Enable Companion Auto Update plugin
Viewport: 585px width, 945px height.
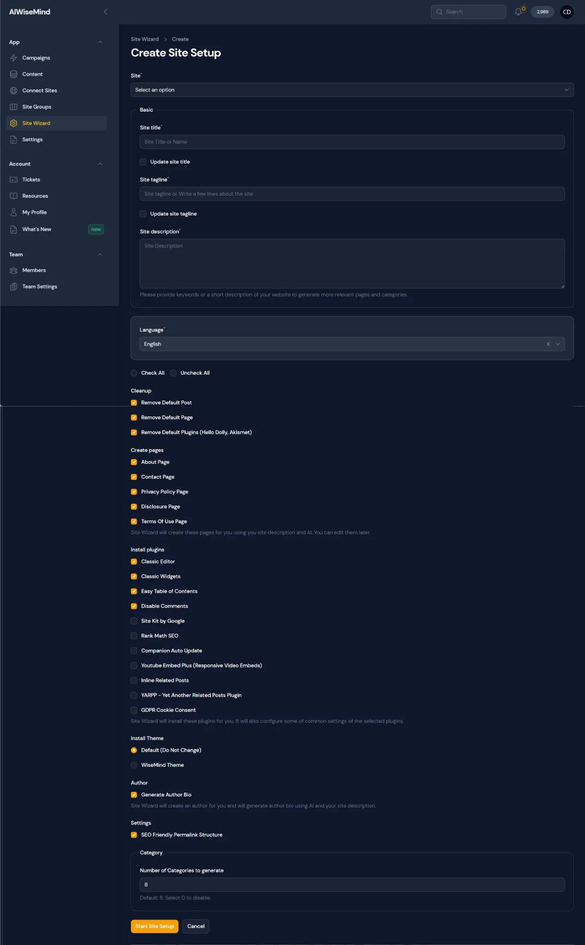[x=134, y=651]
